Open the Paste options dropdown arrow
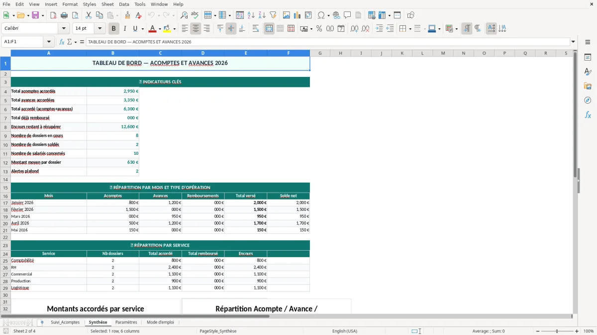The image size is (597, 335). [118, 15]
